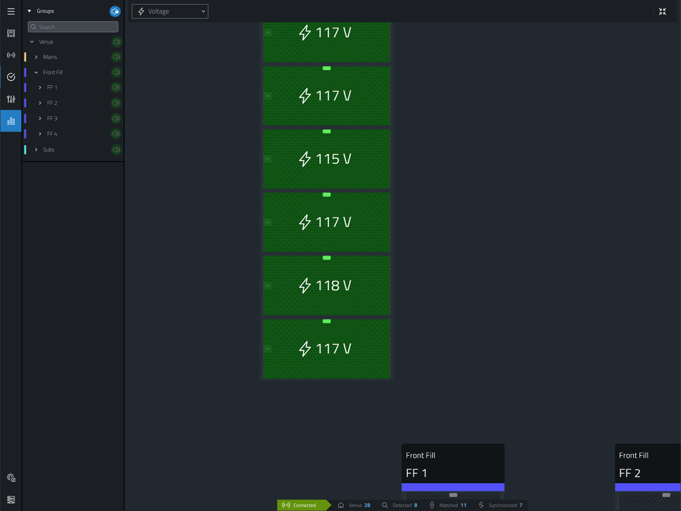Open the hamburger menu
This screenshot has height=511, width=681.
[11, 11]
